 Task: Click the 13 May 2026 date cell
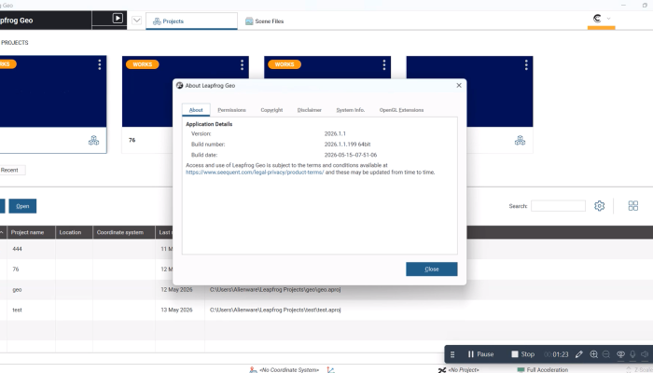176,310
